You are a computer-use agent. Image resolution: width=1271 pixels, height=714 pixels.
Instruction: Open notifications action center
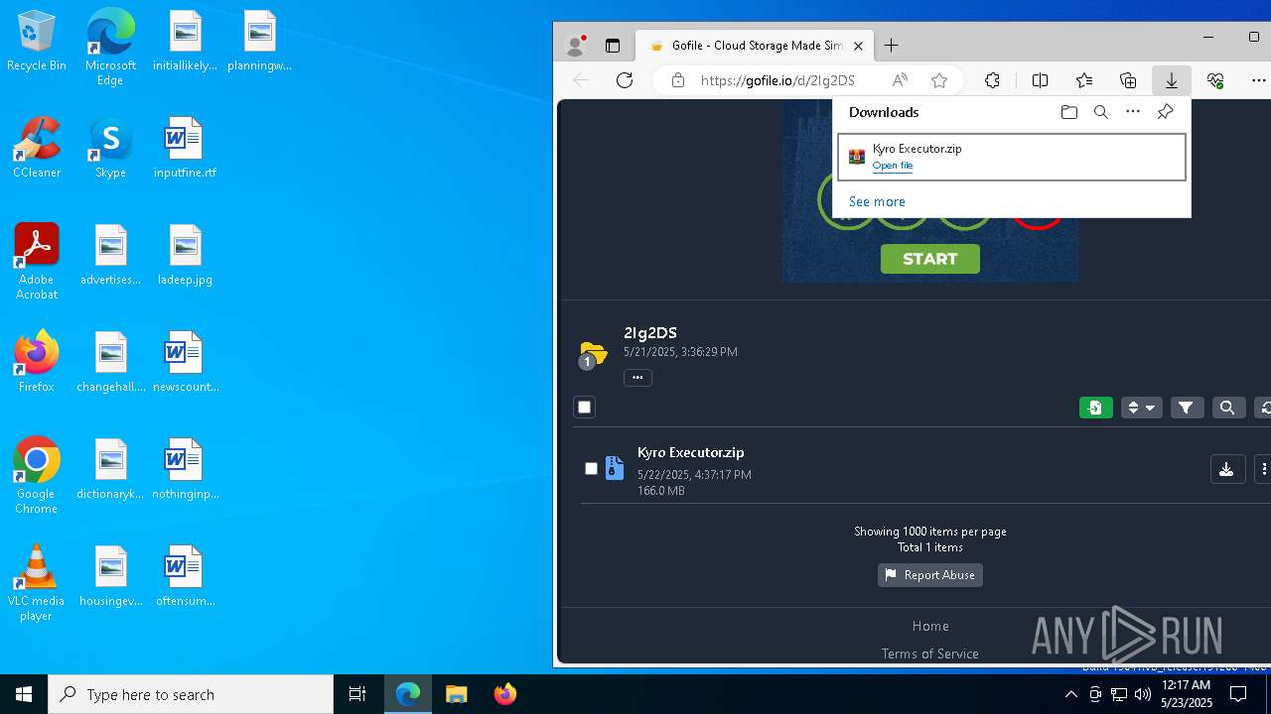tap(1238, 694)
